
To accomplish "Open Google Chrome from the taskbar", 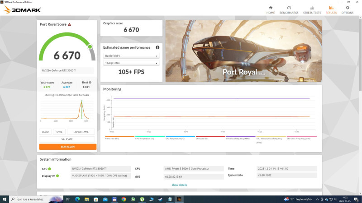I will pos(124,199).
